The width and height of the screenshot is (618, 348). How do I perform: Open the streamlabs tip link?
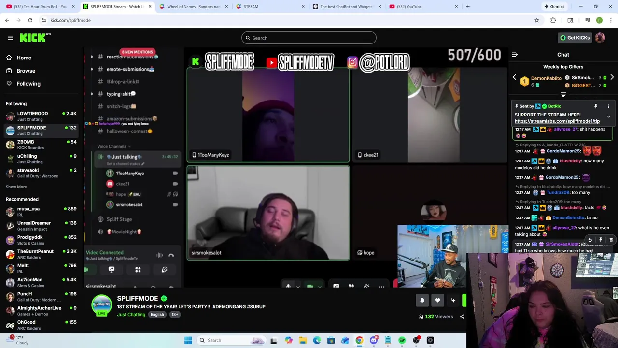(x=557, y=121)
